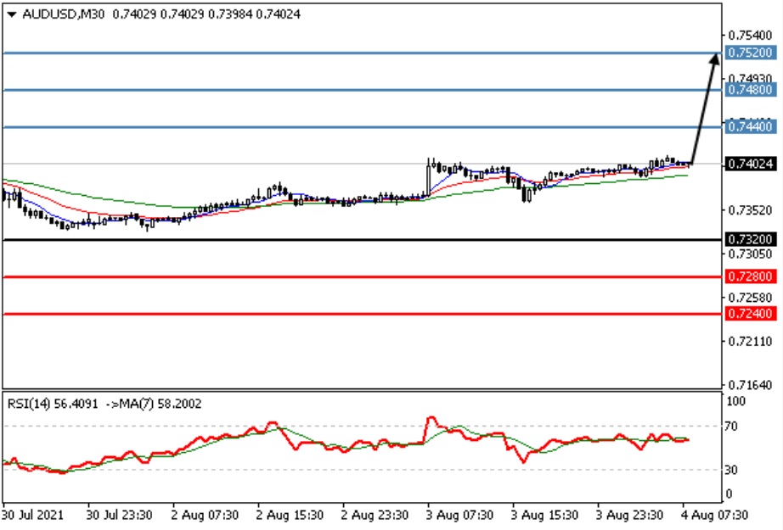Click the red 0.72400 level label
783x530 pixels.
click(x=750, y=314)
